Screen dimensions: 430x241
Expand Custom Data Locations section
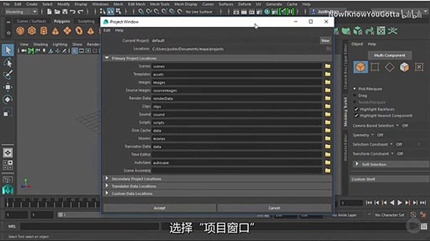click(x=107, y=193)
